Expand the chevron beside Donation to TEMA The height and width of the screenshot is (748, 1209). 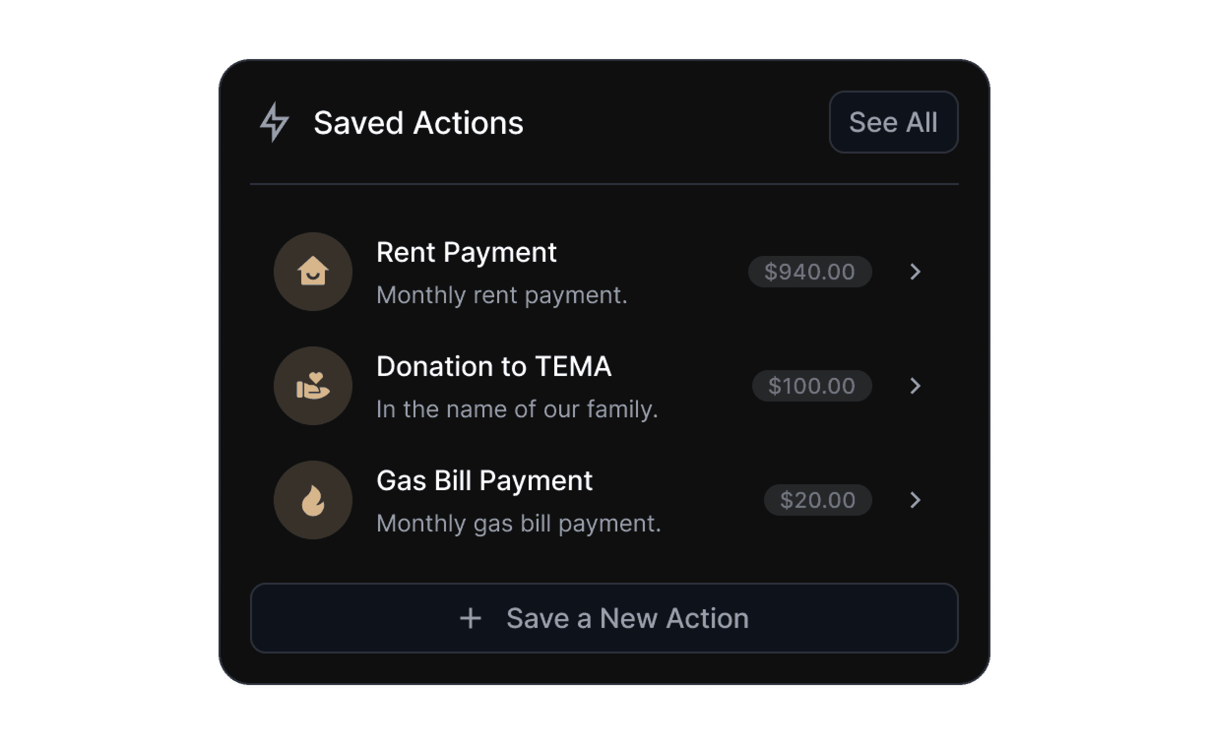click(x=916, y=386)
